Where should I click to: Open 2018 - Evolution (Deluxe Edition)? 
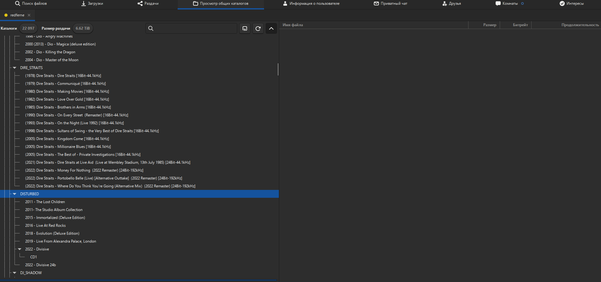pos(52,233)
